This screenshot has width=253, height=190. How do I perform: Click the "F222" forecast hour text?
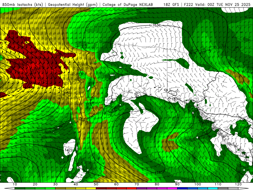[x=188, y=4]
